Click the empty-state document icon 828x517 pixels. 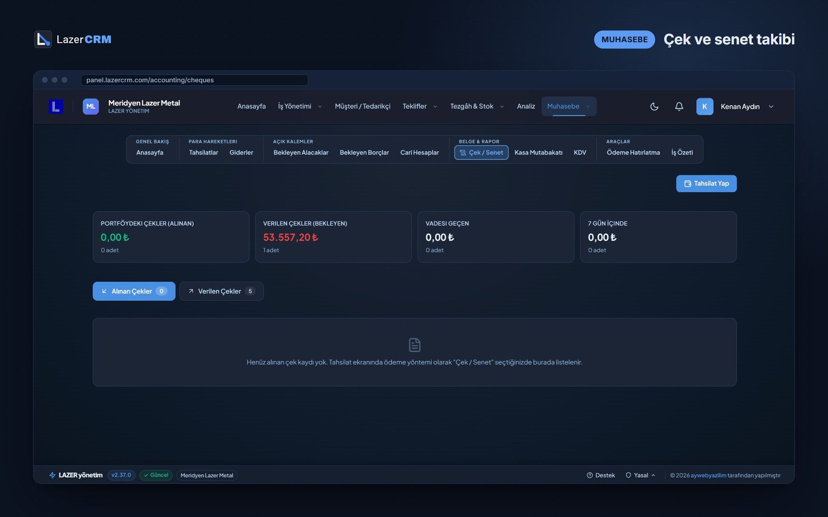click(x=415, y=345)
